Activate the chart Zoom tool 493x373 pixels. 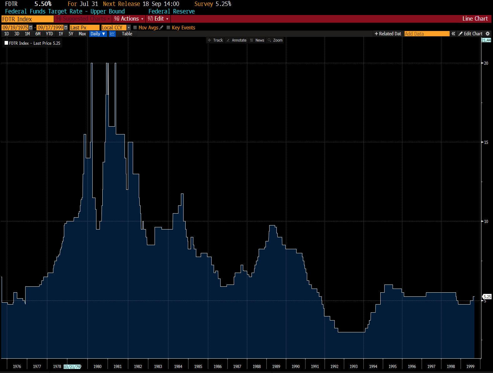point(275,40)
